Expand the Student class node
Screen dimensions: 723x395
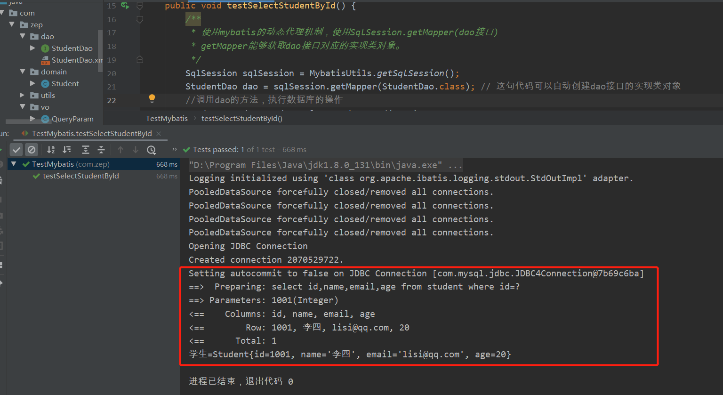click(32, 83)
